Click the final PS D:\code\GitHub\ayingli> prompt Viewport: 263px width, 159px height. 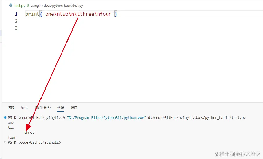[34, 142]
